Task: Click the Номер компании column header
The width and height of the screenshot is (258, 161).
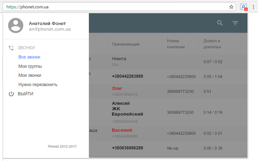Action: tap(176, 44)
